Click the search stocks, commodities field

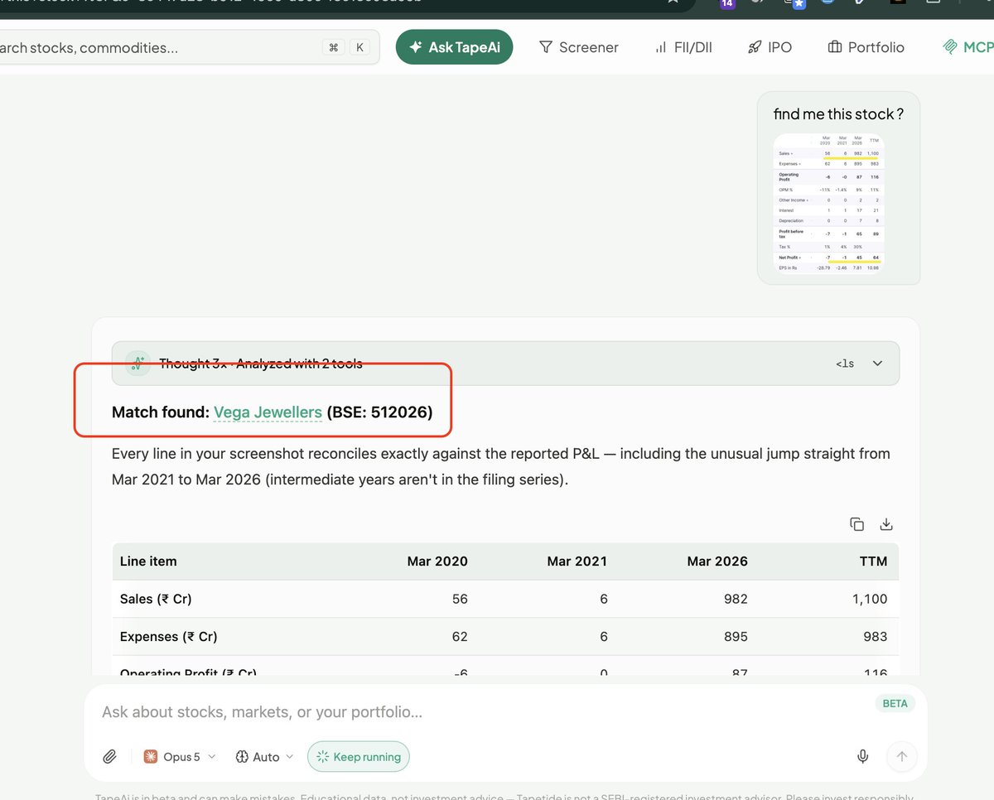[x=189, y=47]
